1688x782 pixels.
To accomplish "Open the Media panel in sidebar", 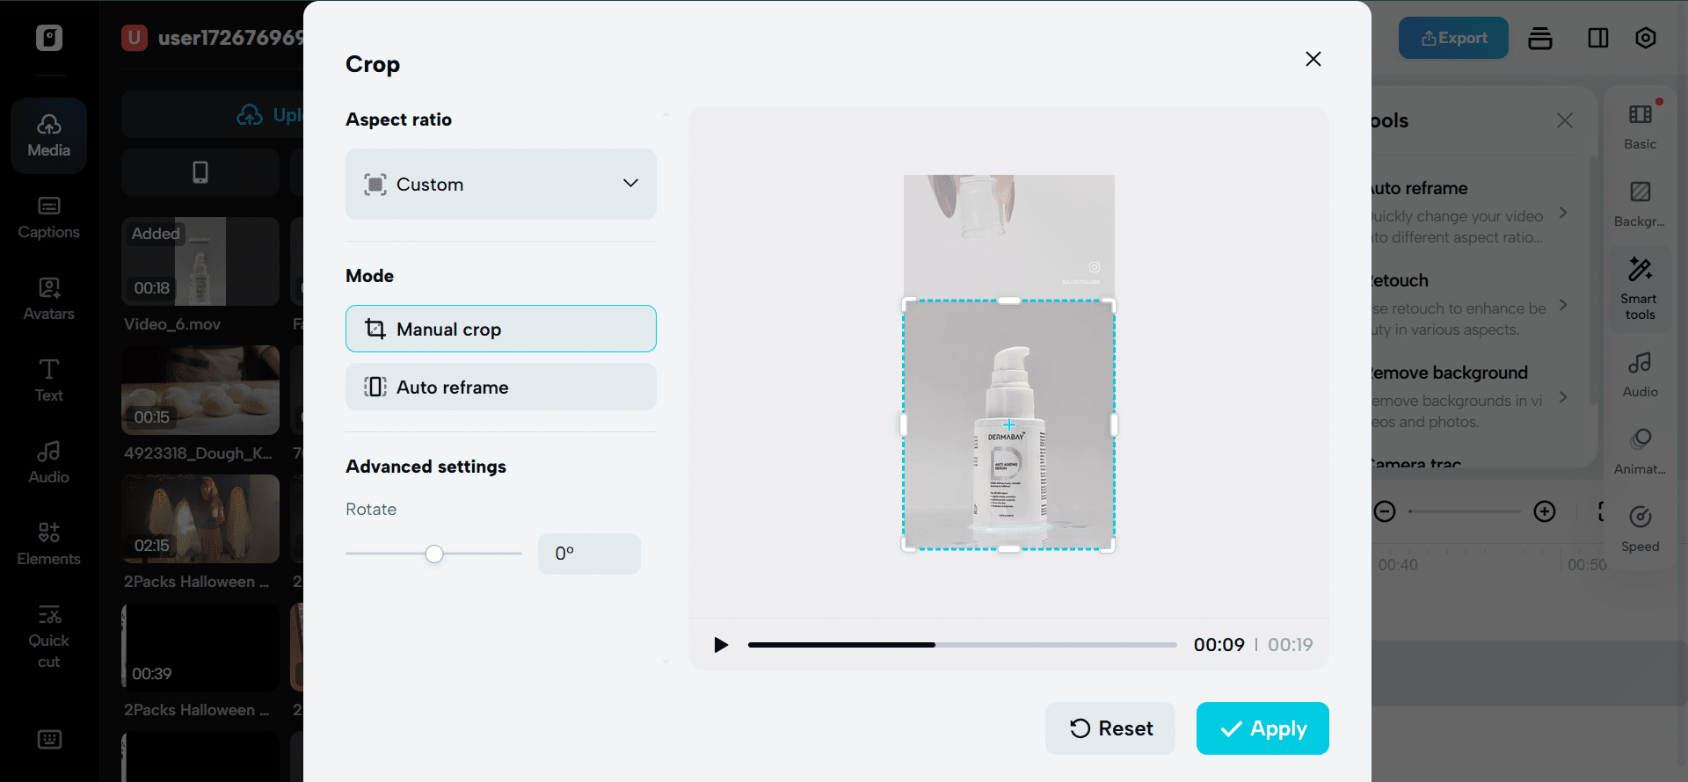I will coord(49,135).
